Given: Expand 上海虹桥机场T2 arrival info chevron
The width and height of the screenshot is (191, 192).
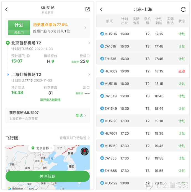Looking at the screenshot, I should (89, 74).
